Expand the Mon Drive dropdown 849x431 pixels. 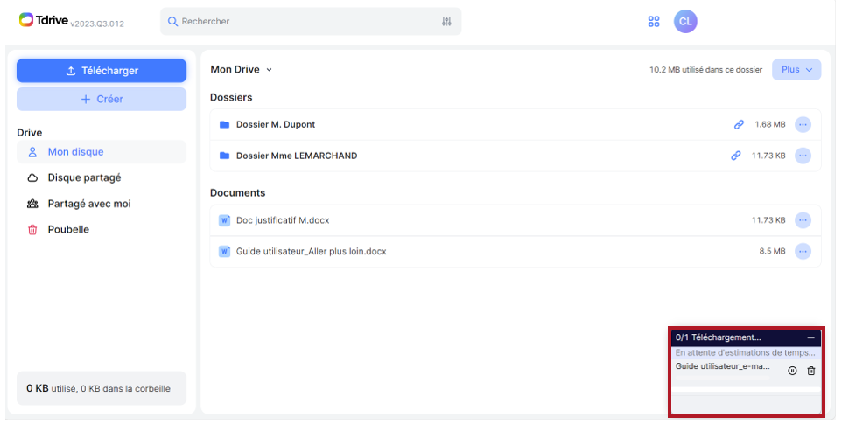pyautogui.click(x=242, y=69)
